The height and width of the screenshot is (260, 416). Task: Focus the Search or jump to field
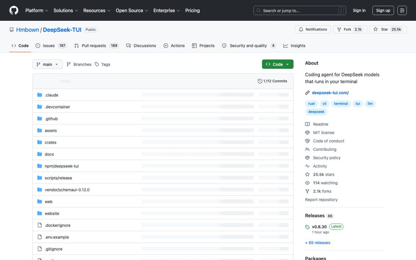(x=300, y=10)
